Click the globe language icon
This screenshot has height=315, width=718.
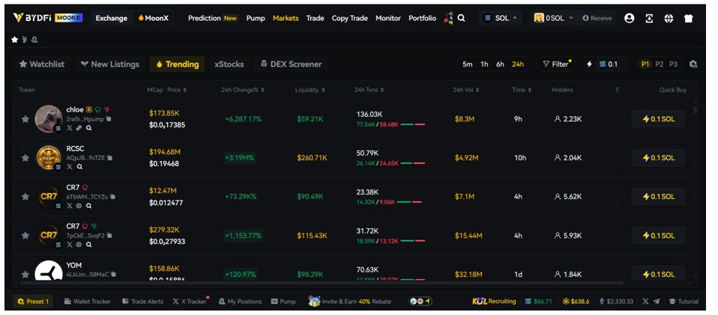(669, 18)
